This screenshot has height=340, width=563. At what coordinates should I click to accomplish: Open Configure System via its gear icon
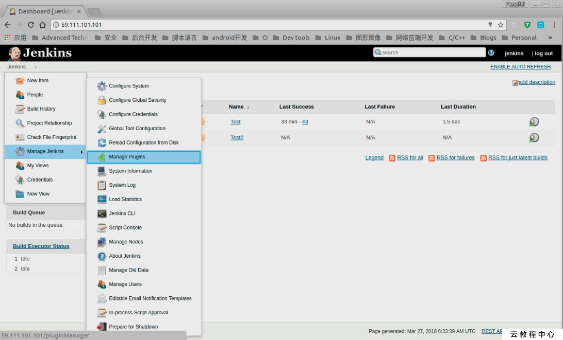pyautogui.click(x=102, y=86)
